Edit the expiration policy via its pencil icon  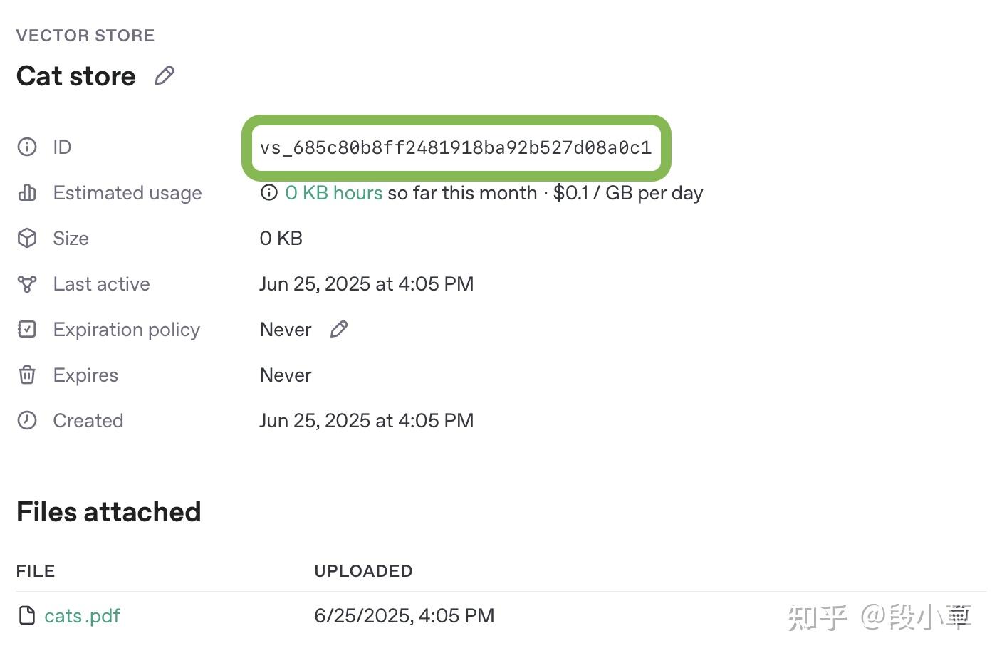(338, 329)
